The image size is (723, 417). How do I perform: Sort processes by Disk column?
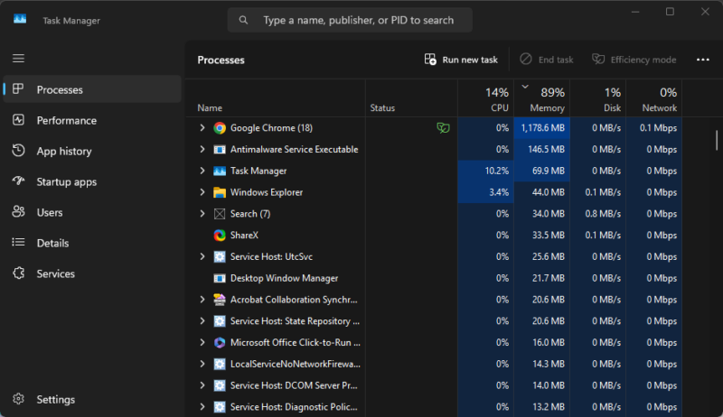[598, 98]
